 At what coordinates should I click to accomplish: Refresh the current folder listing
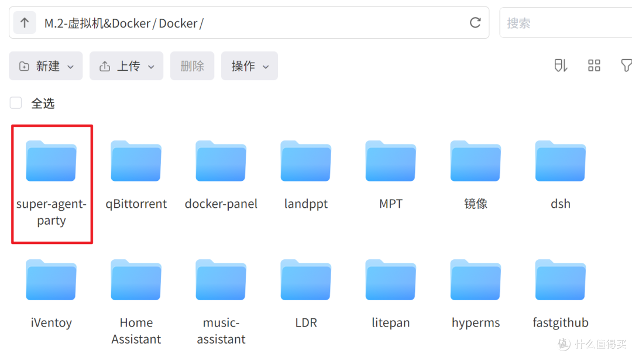pos(475,23)
